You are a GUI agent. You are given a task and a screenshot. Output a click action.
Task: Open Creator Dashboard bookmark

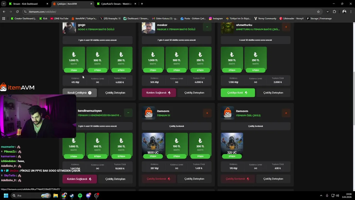23,19
